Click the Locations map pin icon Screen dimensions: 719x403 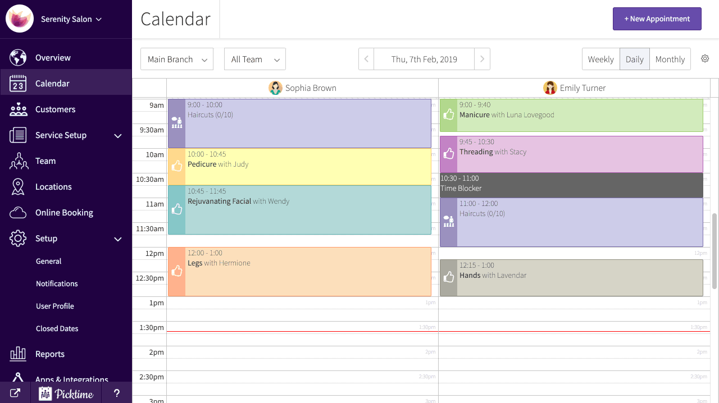18,187
